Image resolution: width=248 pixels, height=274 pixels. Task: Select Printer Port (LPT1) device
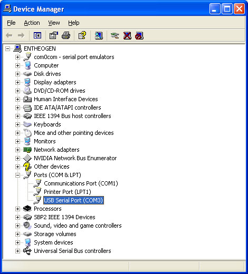coord(68,192)
